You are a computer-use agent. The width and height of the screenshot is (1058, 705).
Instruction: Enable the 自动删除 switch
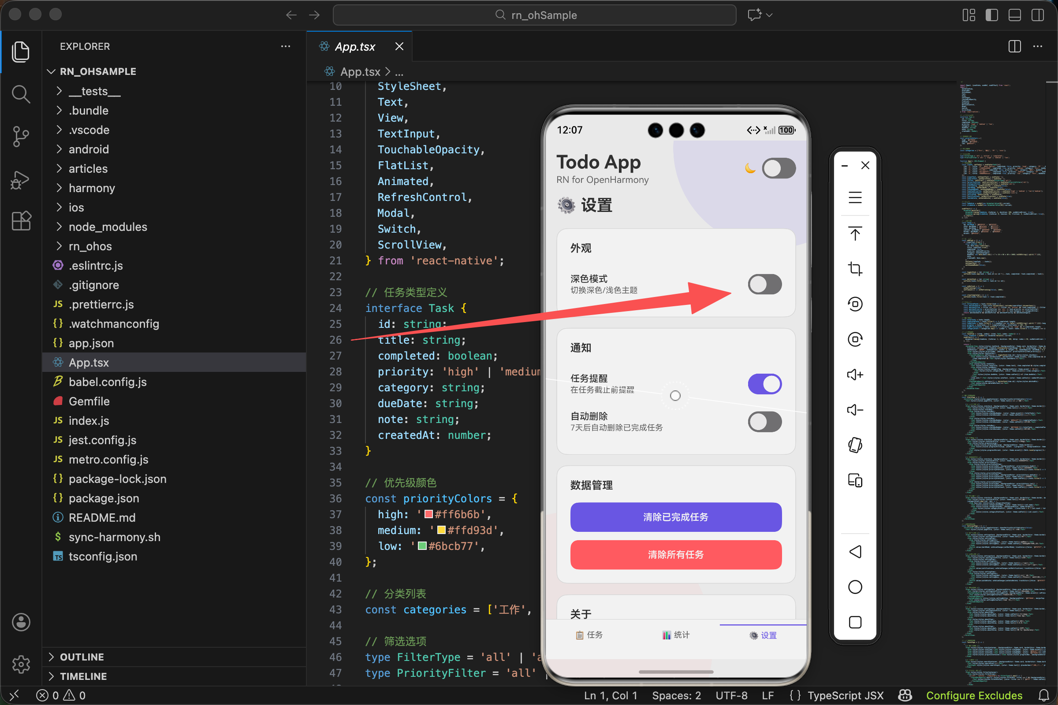765,422
